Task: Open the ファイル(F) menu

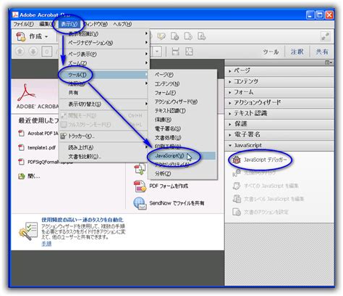Action: [23, 24]
